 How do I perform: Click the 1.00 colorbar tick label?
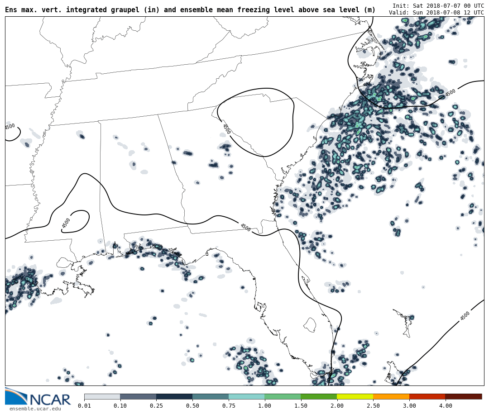point(264,406)
